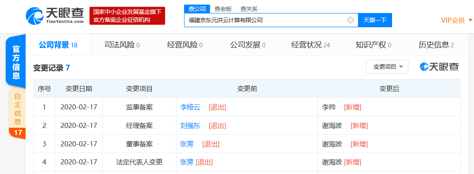Click 谢海波 in 董事备案 row

(332, 144)
